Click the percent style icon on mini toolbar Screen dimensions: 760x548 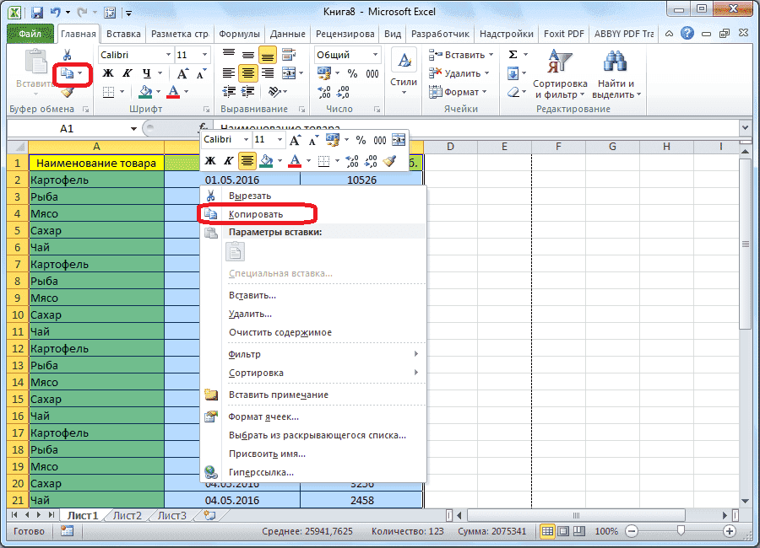coord(360,138)
